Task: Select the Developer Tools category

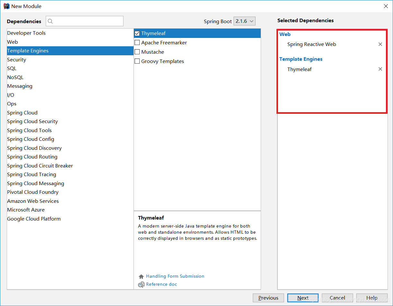Action: click(70, 33)
